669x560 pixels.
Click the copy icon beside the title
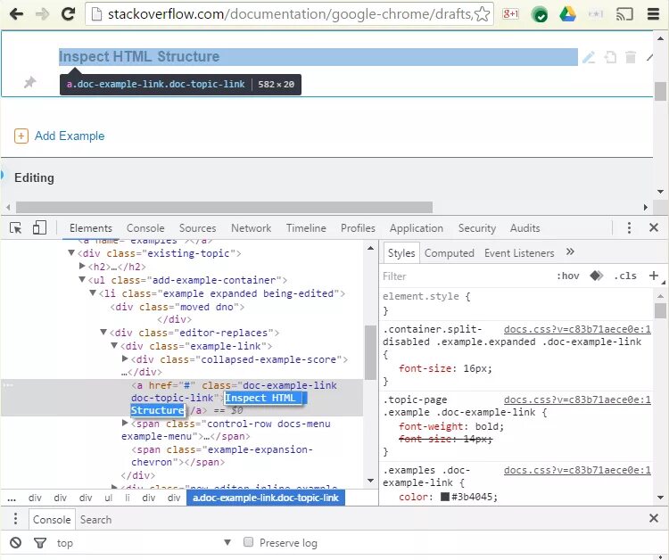pyautogui.click(x=610, y=57)
